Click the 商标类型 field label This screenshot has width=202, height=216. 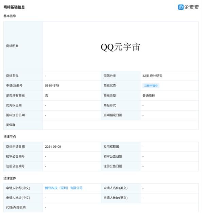coord(110,96)
